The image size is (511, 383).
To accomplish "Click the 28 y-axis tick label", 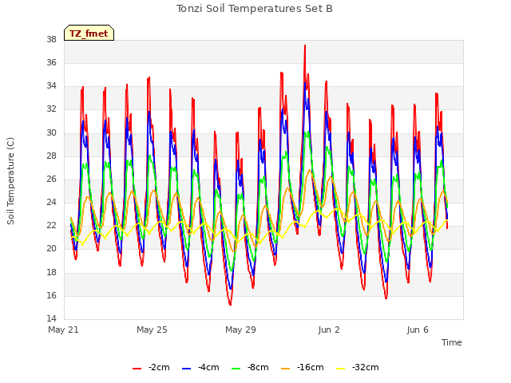I will pos(51,156).
